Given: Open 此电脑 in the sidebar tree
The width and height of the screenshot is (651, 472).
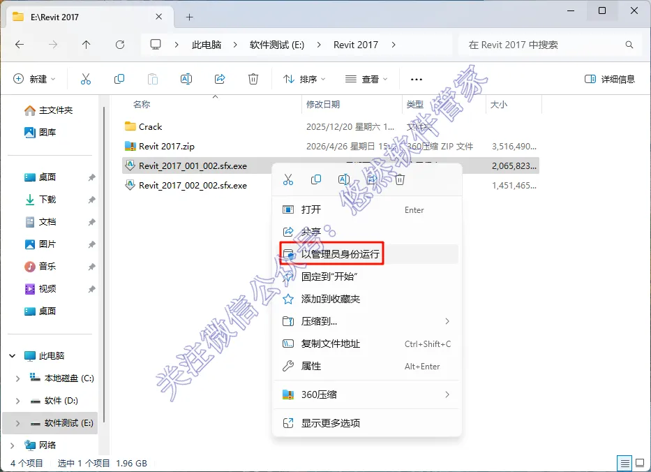Looking at the screenshot, I should (45, 355).
